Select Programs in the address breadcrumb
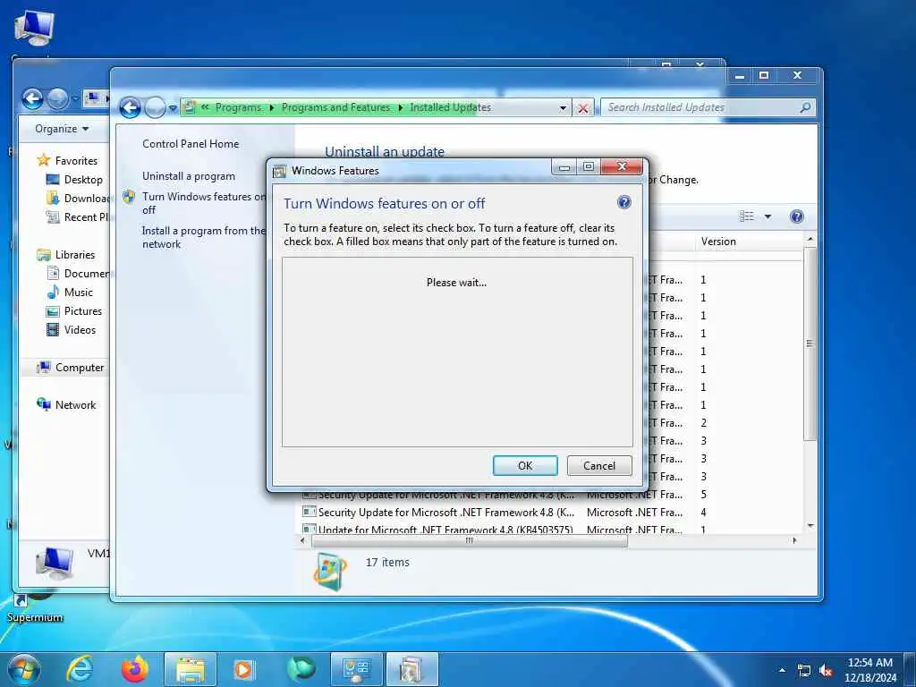 (x=238, y=107)
